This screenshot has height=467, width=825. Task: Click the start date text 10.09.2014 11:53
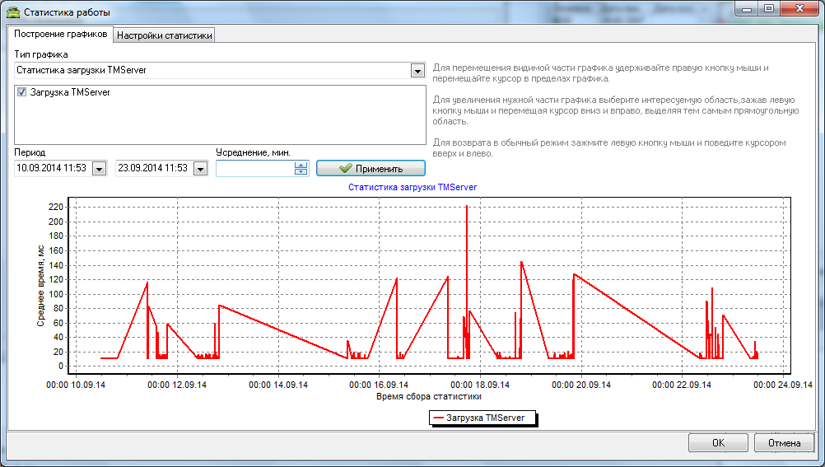(x=52, y=169)
